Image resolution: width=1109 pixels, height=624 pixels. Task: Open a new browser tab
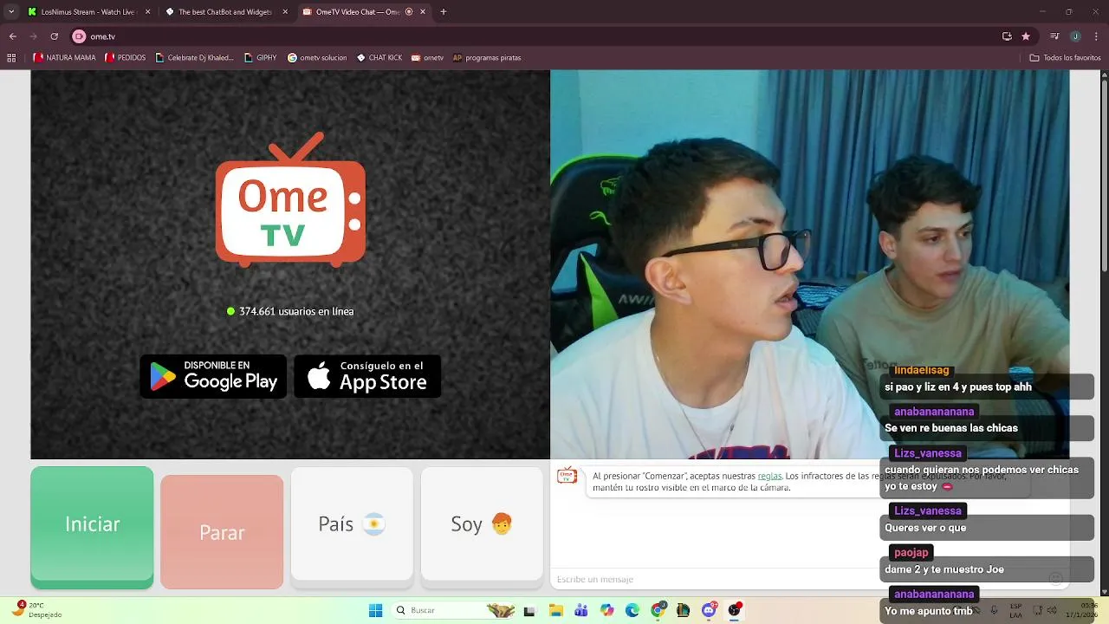(444, 12)
